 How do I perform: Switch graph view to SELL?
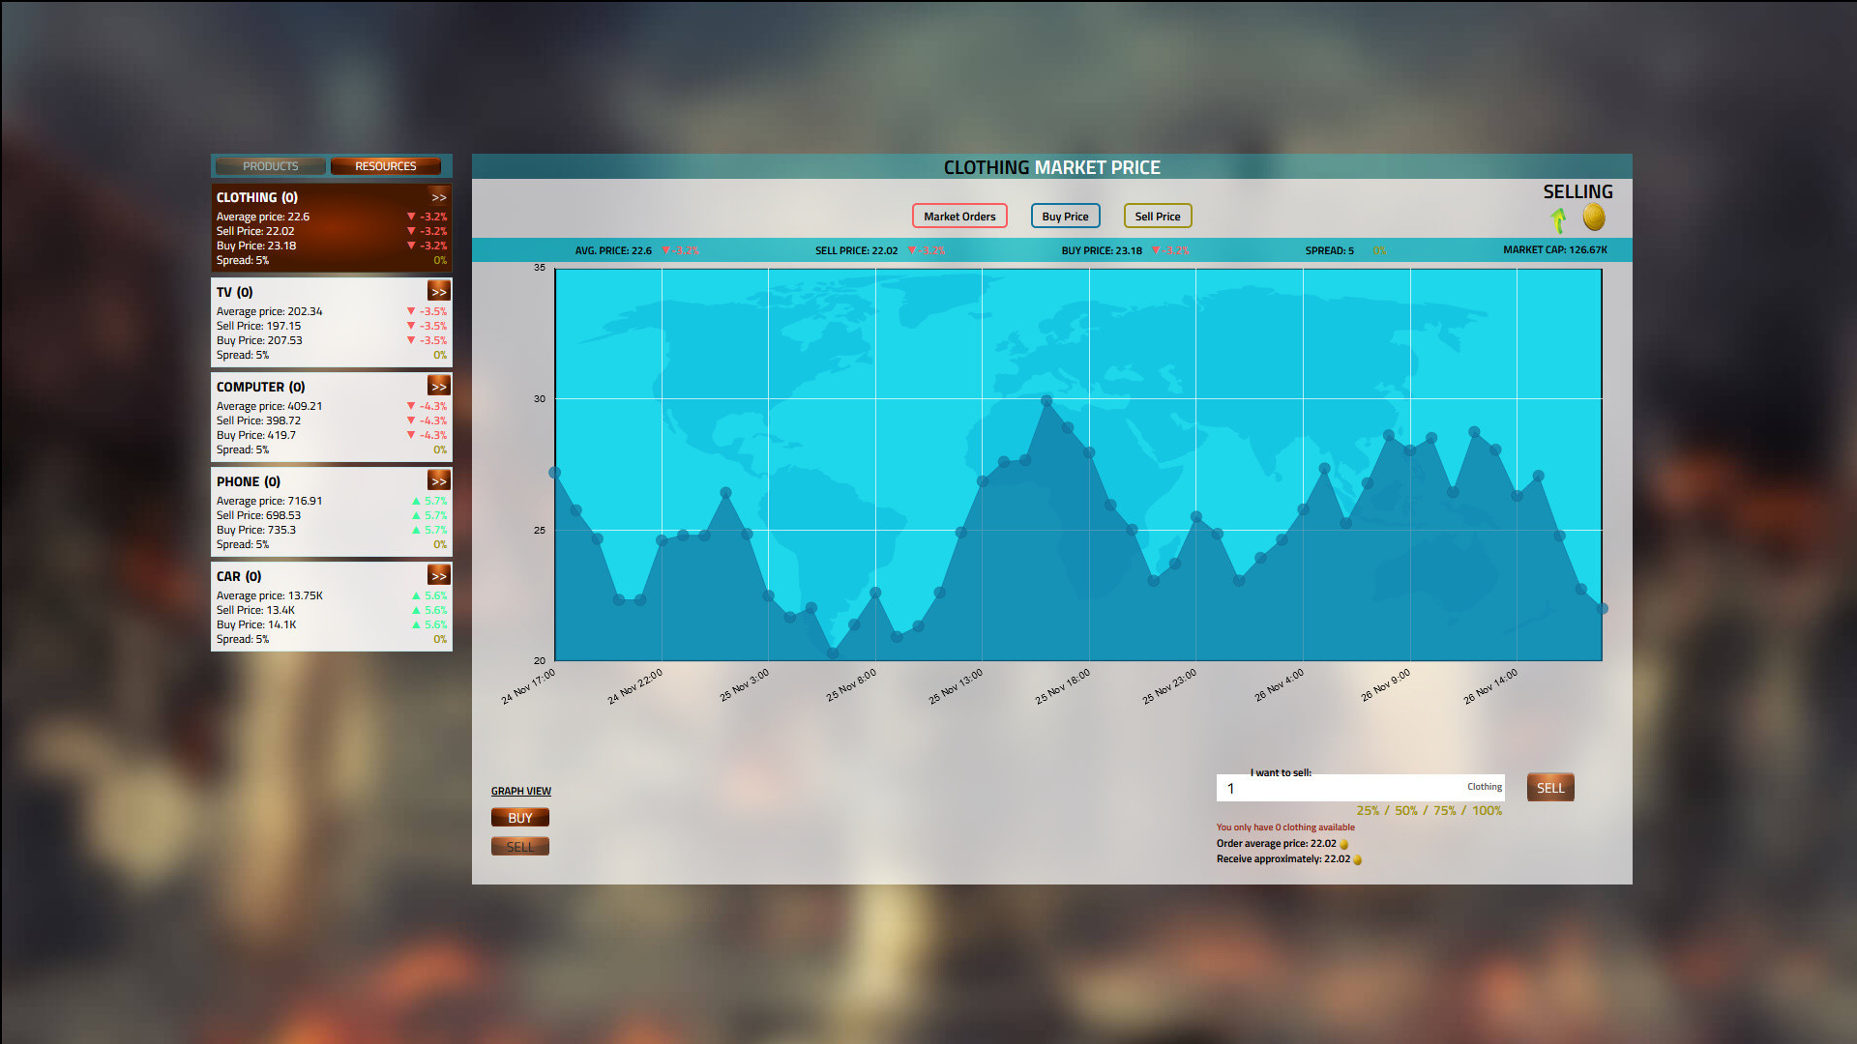pos(519,847)
